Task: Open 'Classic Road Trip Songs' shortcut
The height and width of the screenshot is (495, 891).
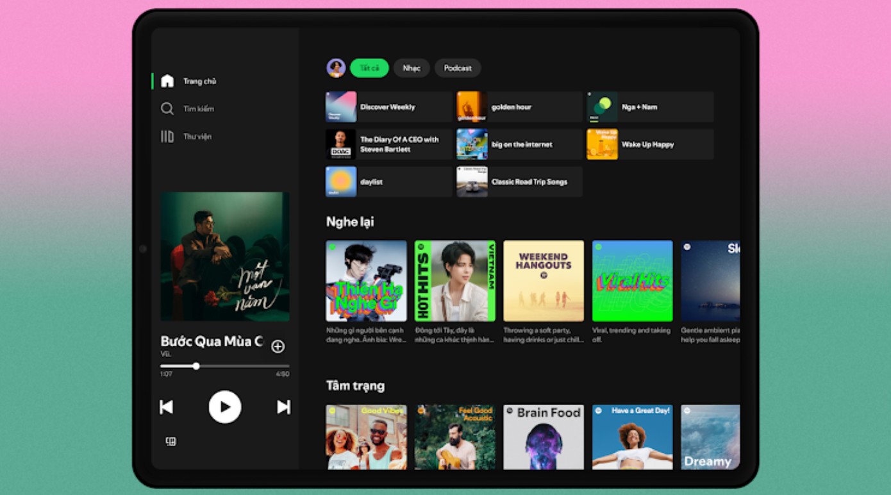Action: (519, 182)
